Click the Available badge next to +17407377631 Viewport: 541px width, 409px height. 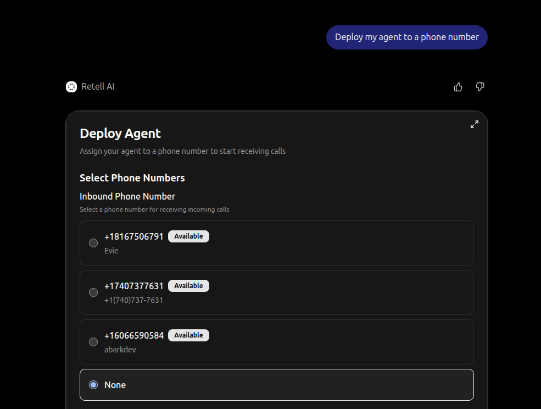pyautogui.click(x=188, y=286)
